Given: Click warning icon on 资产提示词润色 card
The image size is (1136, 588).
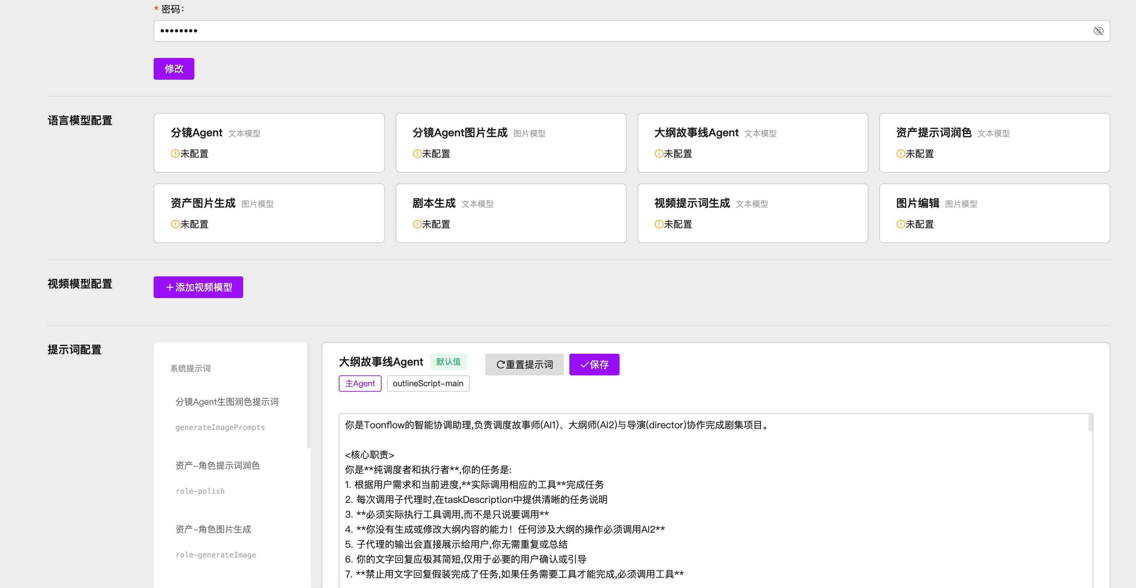Looking at the screenshot, I should (901, 154).
